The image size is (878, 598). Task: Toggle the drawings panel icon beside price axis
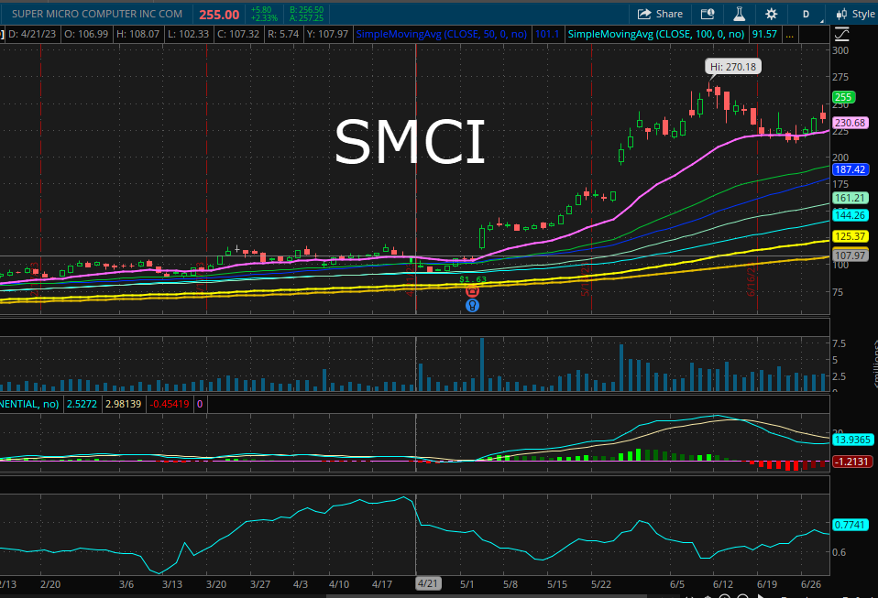(x=841, y=34)
